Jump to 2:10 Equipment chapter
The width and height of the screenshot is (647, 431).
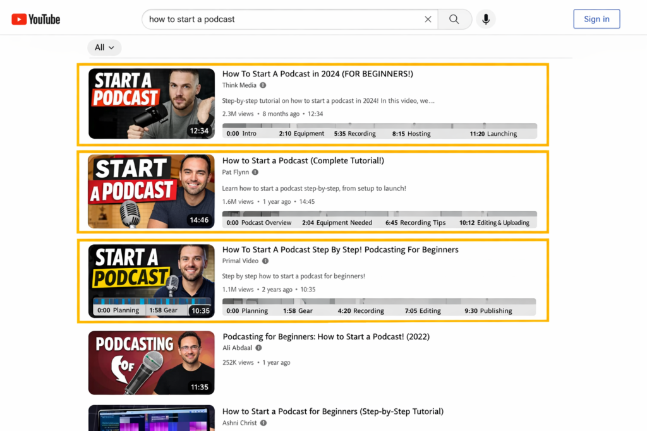(x=301, y=134)
